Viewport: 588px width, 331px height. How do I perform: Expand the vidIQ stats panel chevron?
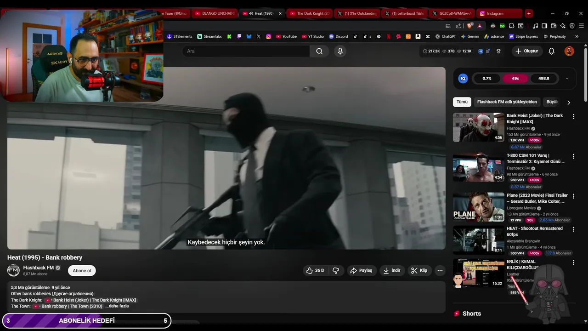point(567,79)
